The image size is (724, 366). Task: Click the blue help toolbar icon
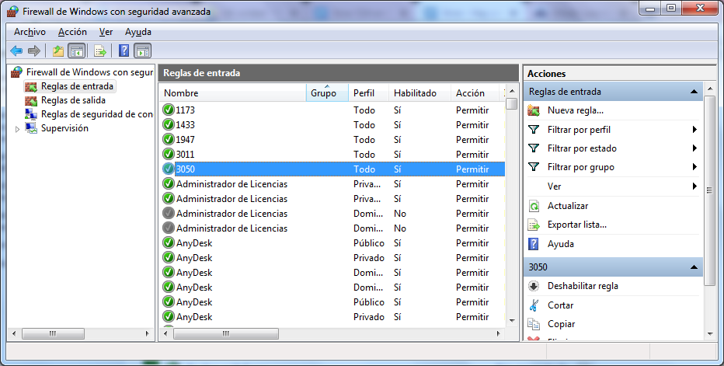(124, 51)
